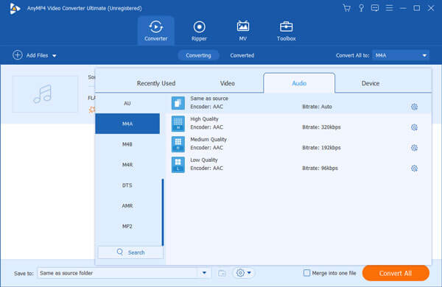This screenshot has height=287, width=442.
Task: Click the Bitrate: 192kbps text
Action: tap(321, 148)
